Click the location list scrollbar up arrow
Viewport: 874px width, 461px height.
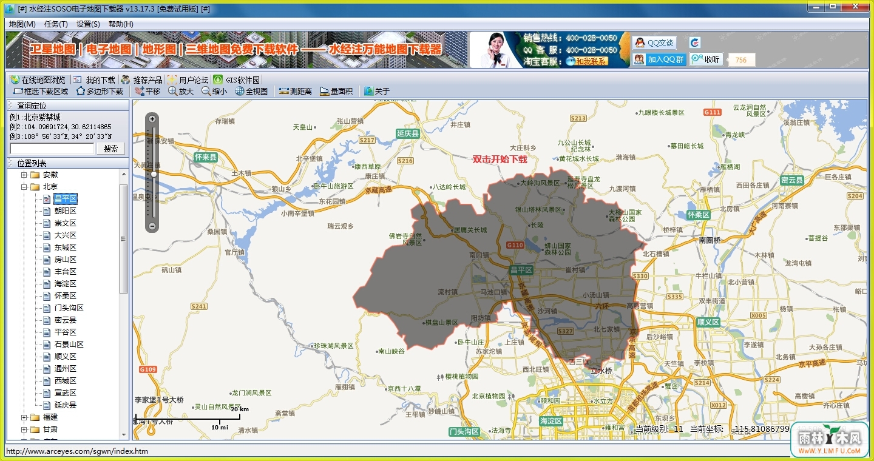point(124,174)
